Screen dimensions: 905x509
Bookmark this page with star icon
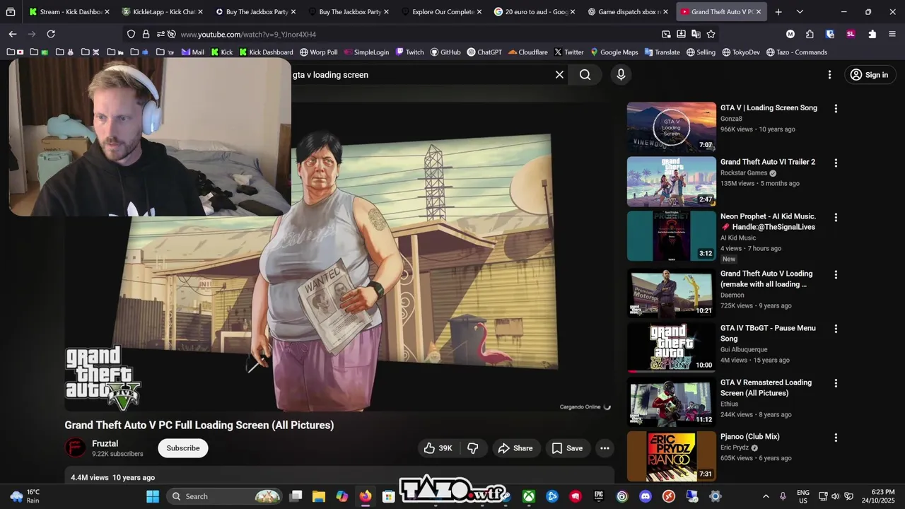pos(711,34)
